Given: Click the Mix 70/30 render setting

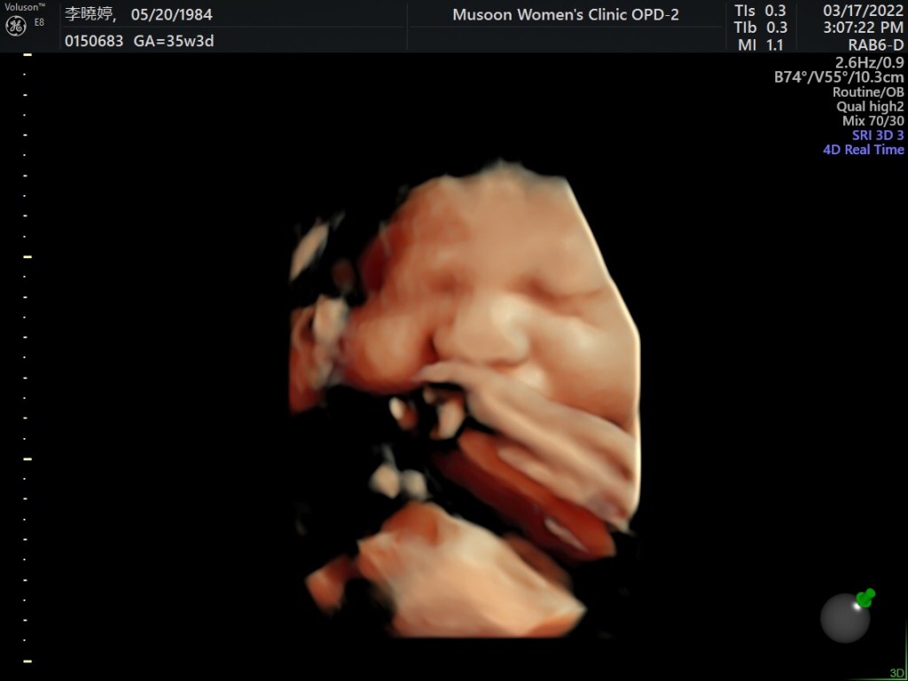Looking at the screenshot, I should coord(873,121).
